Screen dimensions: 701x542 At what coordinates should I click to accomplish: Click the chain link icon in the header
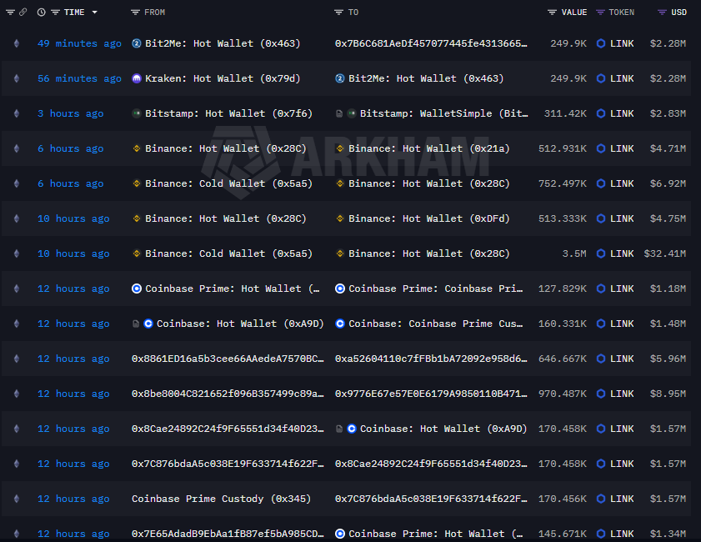23,12
